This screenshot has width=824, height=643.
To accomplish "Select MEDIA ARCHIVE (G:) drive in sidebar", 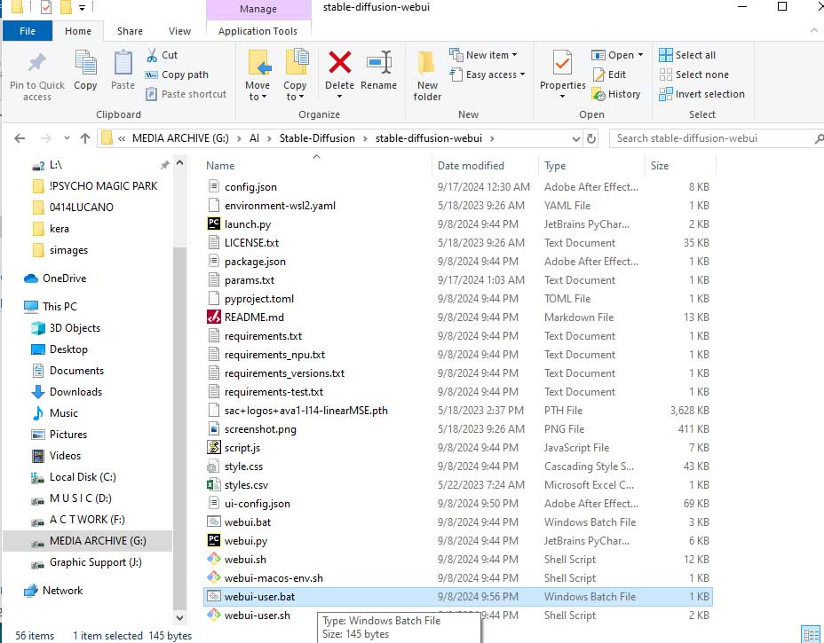I will [x=88, y=541].
